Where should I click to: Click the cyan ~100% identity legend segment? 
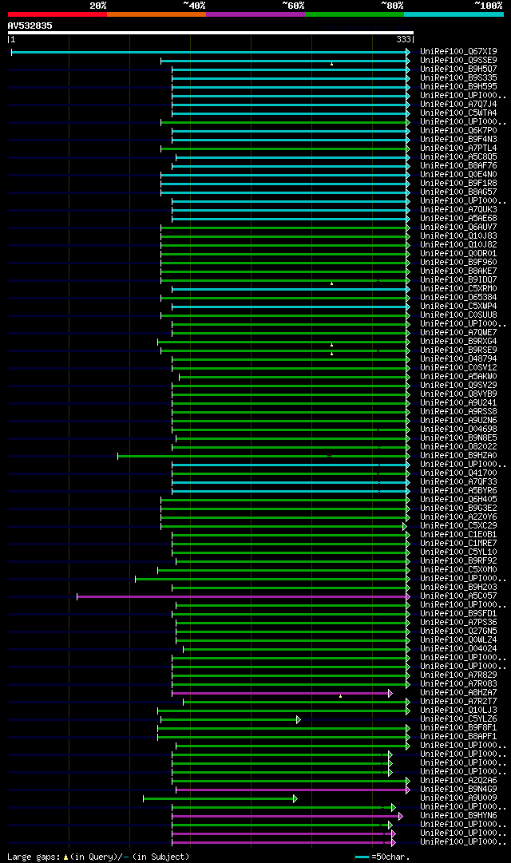click(x=454, y=14)
